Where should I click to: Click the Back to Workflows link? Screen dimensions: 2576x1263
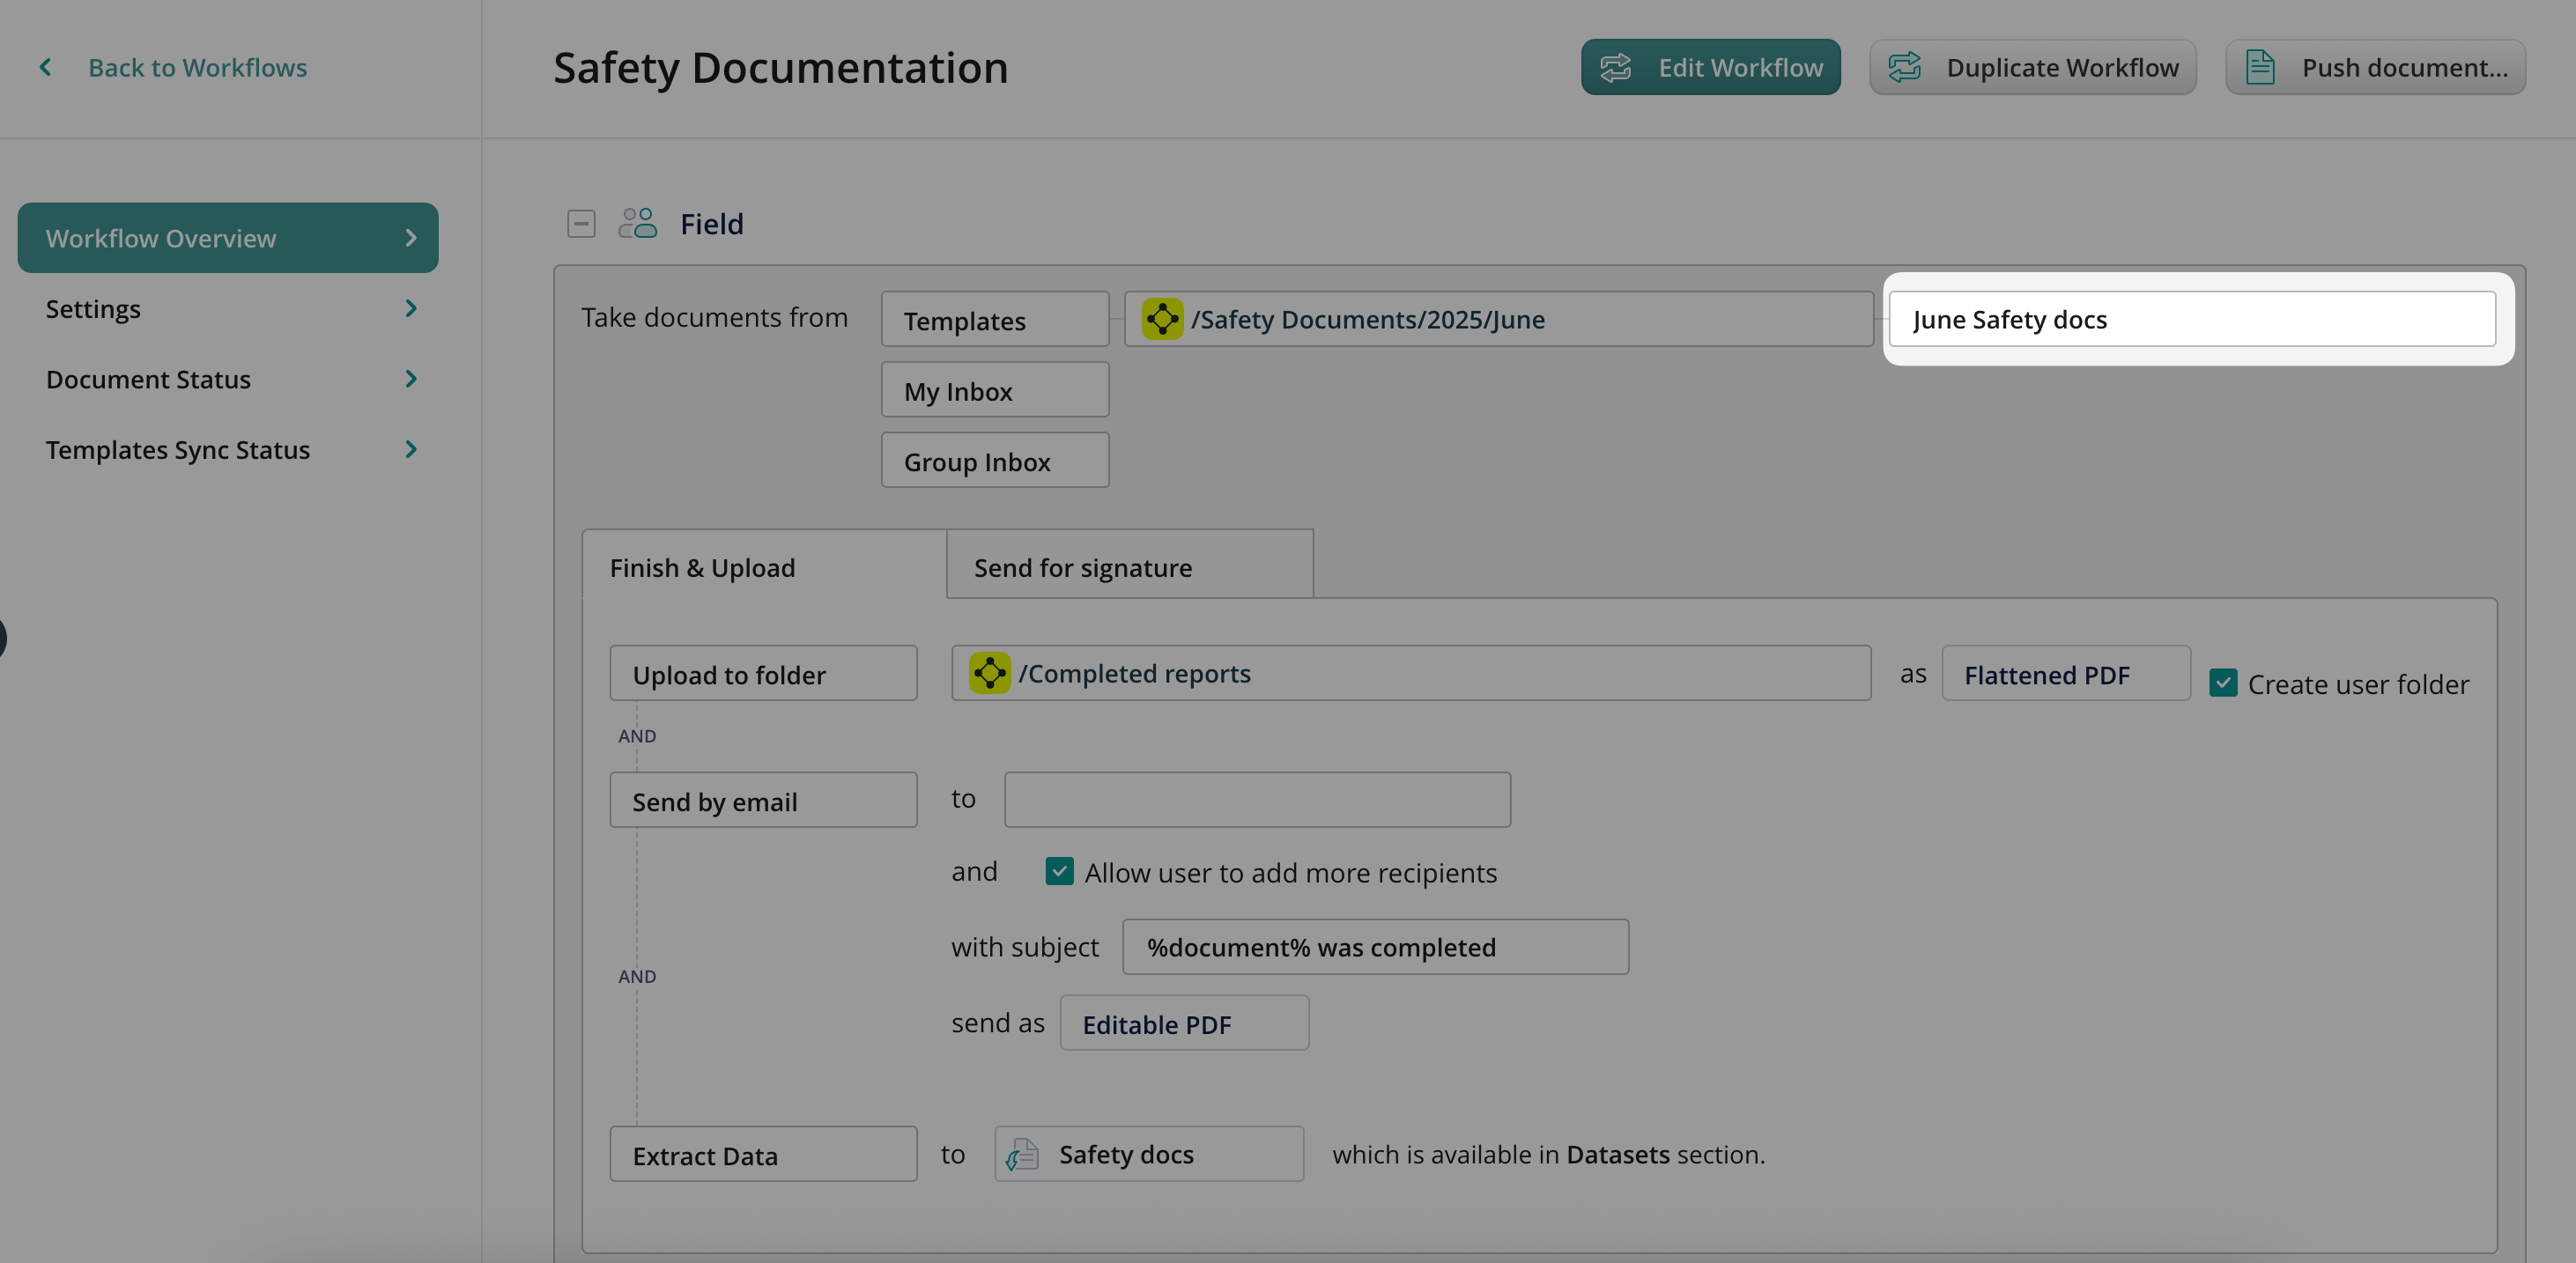(x=197, y=67)
